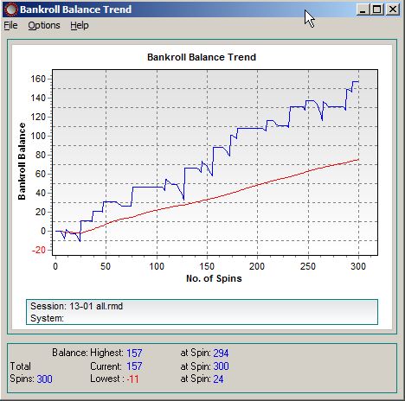Close the Bankroll Balance Trend window
405x401 pixels.
[392, 10]
